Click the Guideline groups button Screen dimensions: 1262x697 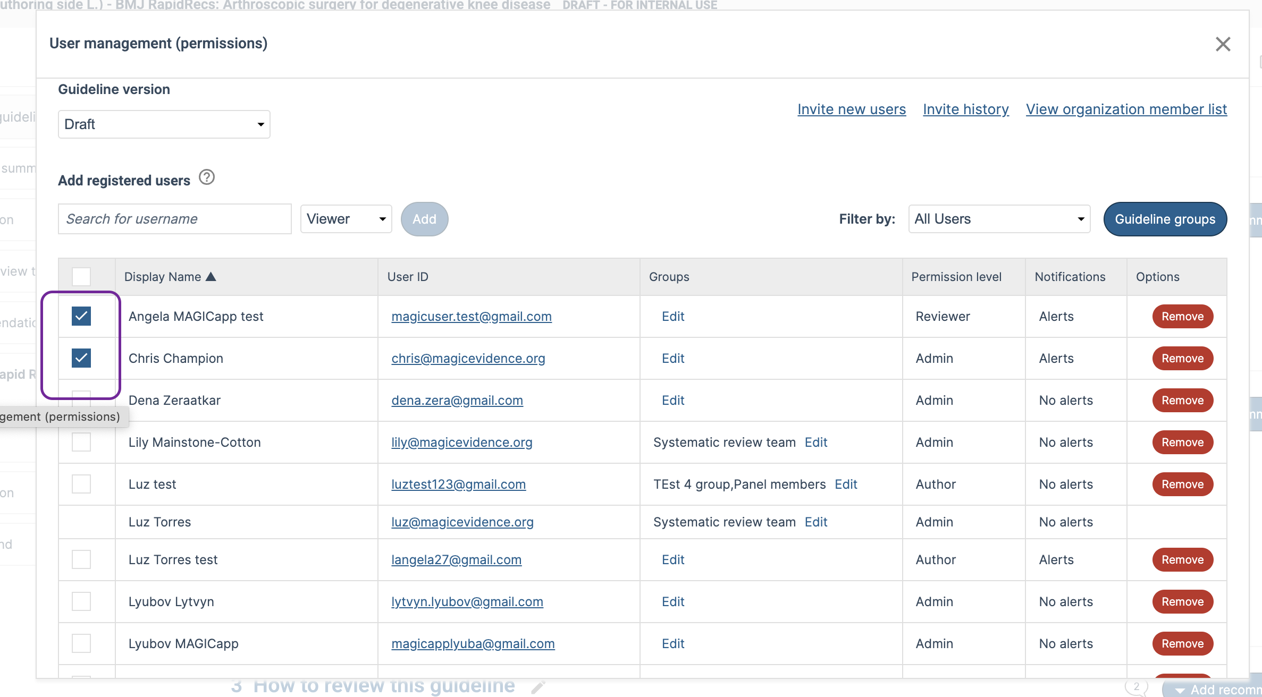1165,219
